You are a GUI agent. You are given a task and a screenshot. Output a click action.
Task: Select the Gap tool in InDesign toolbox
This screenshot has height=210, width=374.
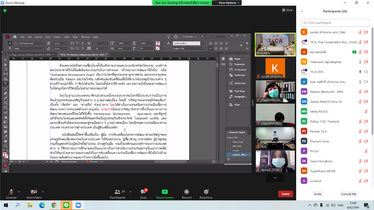tap(6, 74)
